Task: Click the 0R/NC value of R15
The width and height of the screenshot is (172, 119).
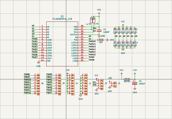Action: click(127, 81)
